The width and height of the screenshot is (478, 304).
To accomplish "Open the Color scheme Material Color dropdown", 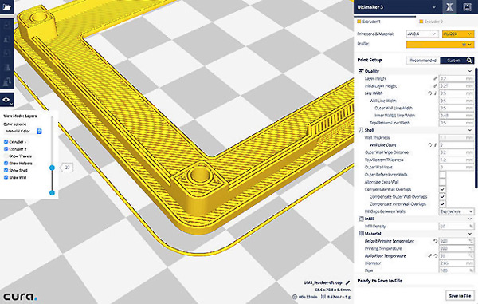I will 23,131.
